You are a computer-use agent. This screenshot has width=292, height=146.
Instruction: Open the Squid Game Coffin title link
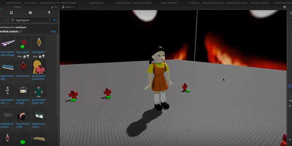(23, 125)
